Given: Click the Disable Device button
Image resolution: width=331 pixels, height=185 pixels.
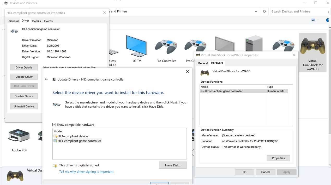Looking at the screenshot, I should tap(24, 96).
